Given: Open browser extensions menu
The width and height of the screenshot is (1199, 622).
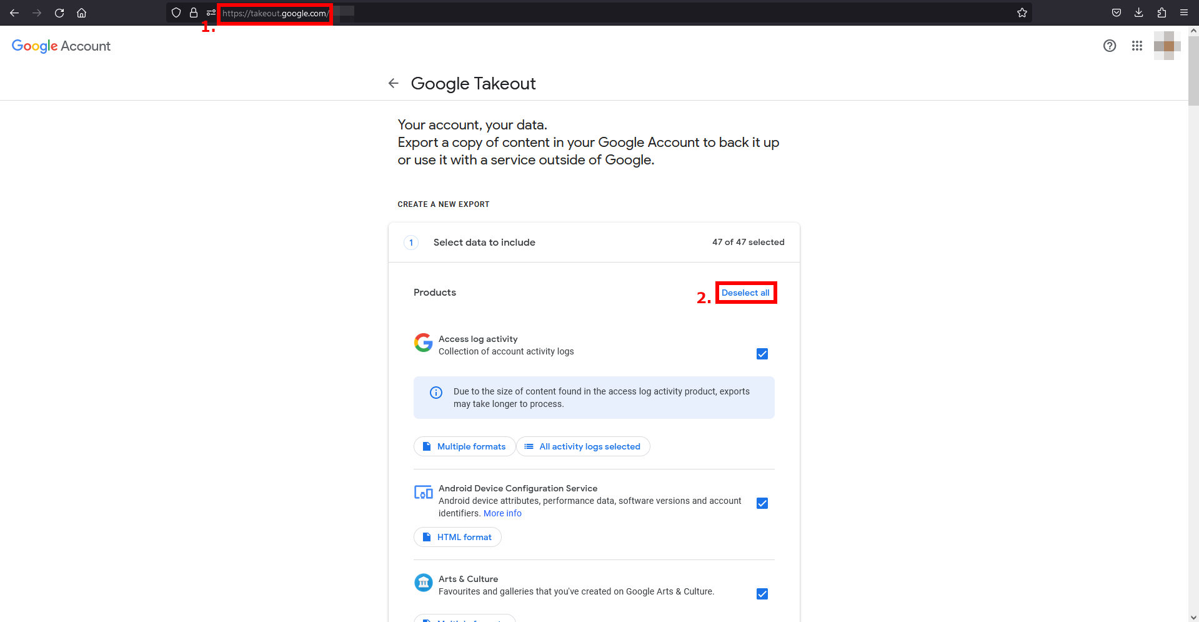Looking at the screenshot, I should (x=1162, y=13).
